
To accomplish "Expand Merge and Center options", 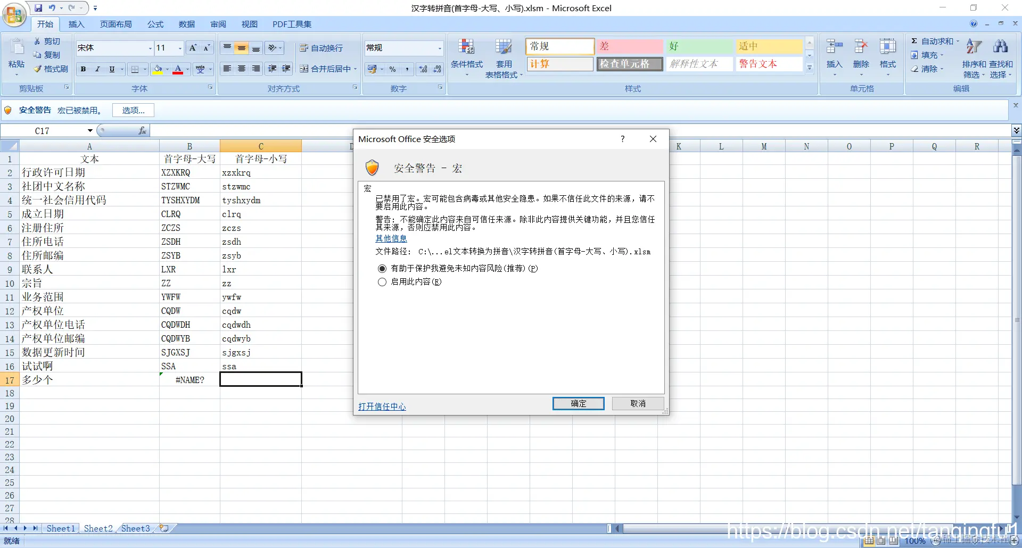I will 355,69.
